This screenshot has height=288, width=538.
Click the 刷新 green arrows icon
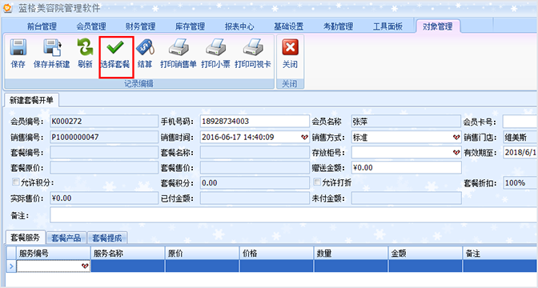tap(85, 47)
